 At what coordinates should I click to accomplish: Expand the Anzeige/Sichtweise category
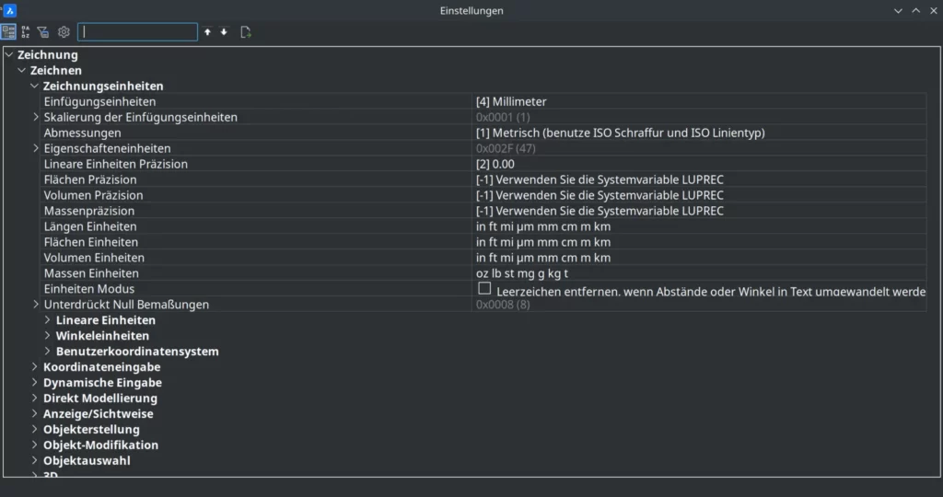tap(34, 414)
